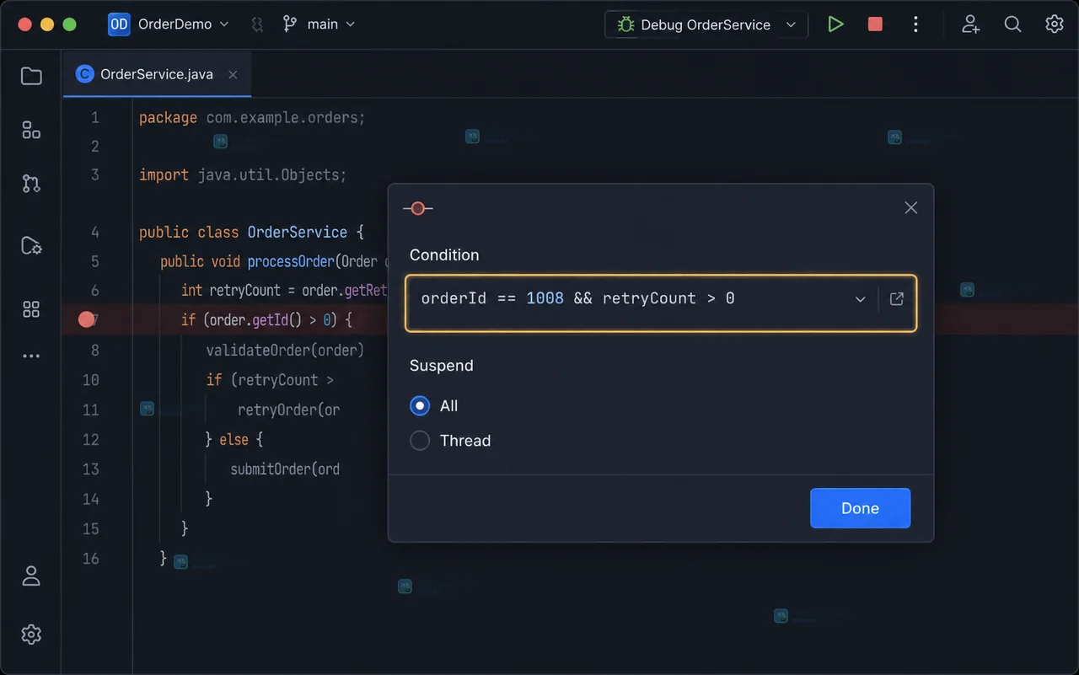The width and height of the screenshot is (1079, 675).
Task: Switch to the OrderService.java tab
Action: click(157, 74)
